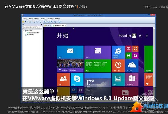Click the yellow power control toolbar icon

23,22
